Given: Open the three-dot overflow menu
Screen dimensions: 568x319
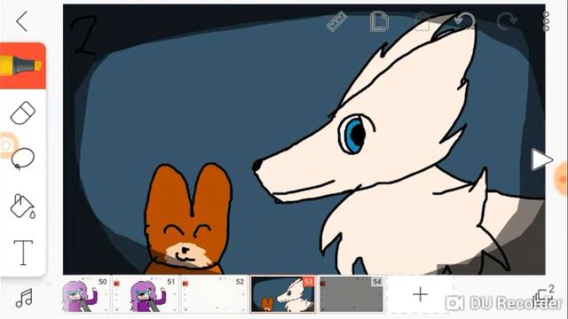Looking at the screenshot, I should tap(546, 21).
